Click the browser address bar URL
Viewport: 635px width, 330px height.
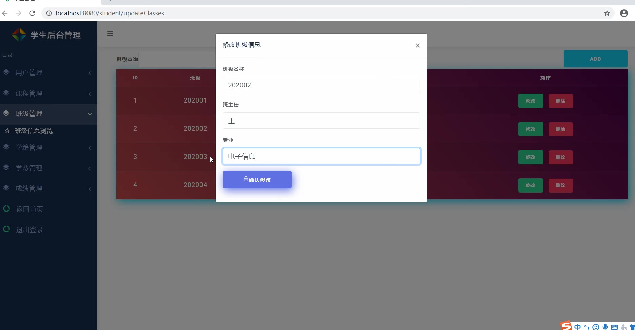tap(110, 13)
